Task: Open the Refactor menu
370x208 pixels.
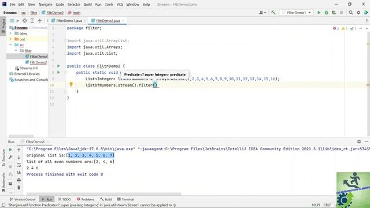Action: (74, 4)
